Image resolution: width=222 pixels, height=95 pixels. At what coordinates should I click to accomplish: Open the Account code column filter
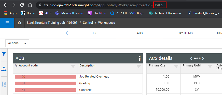73,67
